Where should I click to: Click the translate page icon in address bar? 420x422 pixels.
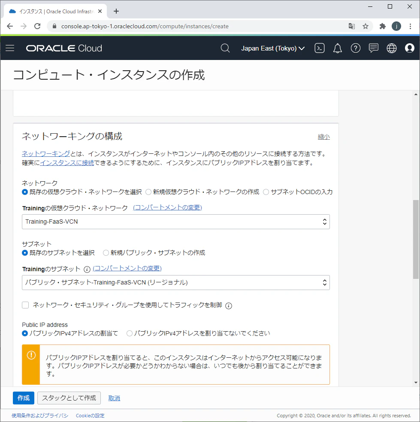(351, 26)
